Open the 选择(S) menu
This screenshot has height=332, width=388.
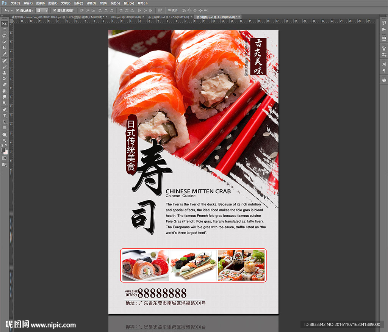point(78,3)
